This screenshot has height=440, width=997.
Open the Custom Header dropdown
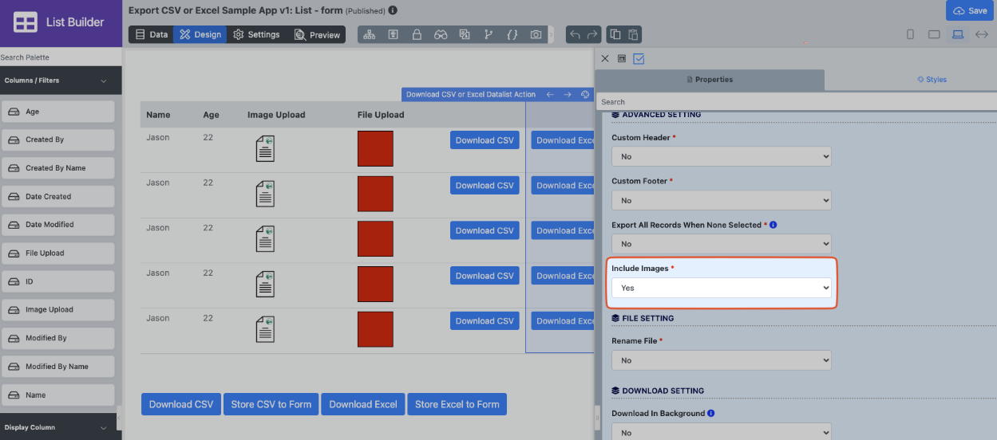[722, 157]
